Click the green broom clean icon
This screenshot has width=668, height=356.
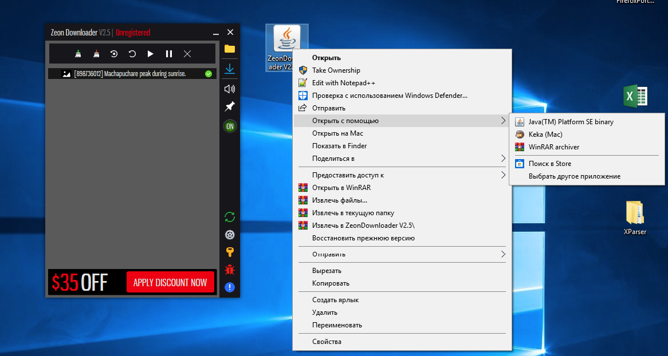(78, 54)
